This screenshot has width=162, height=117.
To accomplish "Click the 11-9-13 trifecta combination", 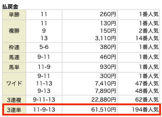I will click(x=44, y=110).
